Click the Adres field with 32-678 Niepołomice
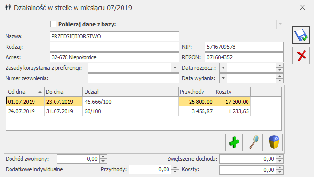314x177 pixels. click(x=114, y=57)
